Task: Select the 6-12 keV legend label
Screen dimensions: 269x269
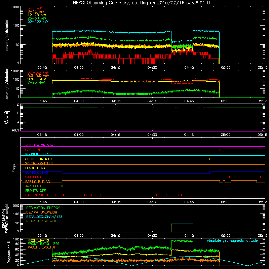Action: pos(36,11)
